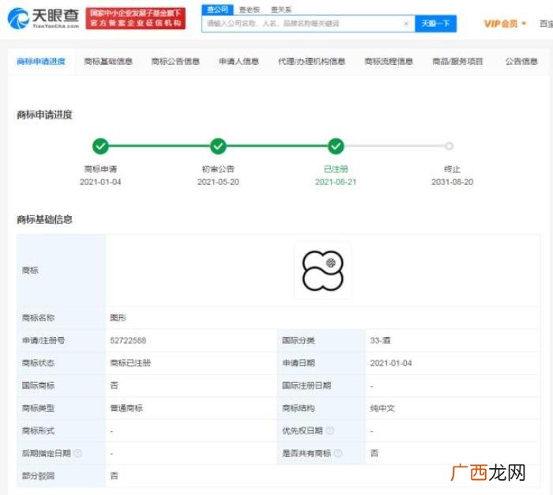
Task: Open the 商标公告信息 tab
Action: coord(175,62)
